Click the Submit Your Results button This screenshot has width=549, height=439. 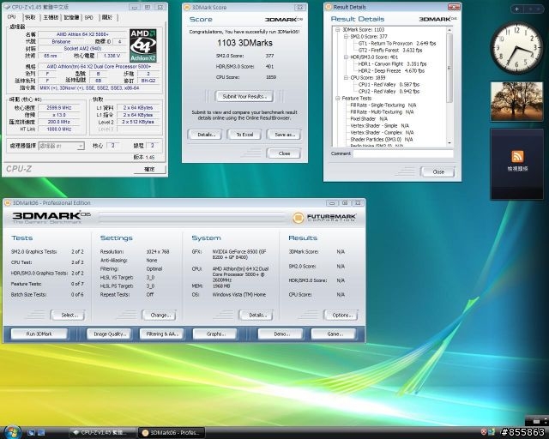tap(244, 96)
